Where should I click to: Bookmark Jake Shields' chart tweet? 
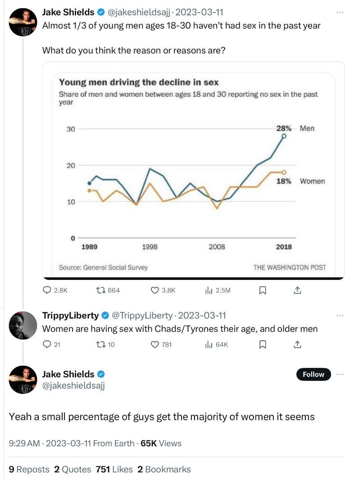[x=263, y=290]
